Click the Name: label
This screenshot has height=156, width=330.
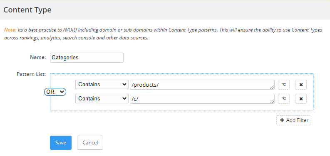coord(38,57)
